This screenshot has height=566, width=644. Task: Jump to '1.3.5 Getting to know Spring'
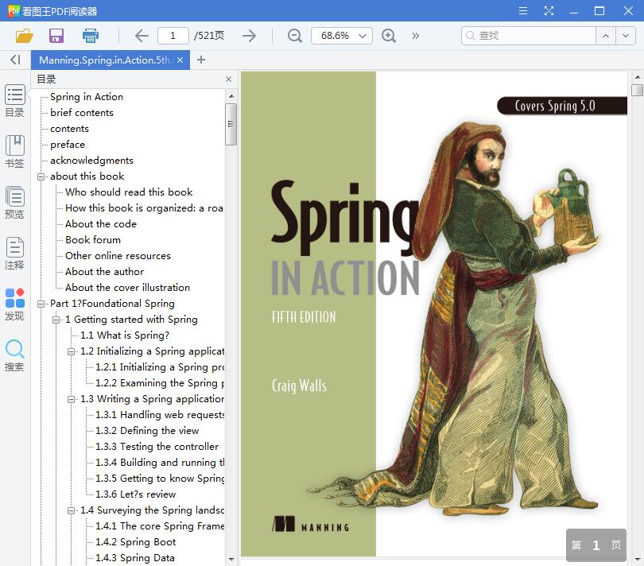click(x=160, y=479)
